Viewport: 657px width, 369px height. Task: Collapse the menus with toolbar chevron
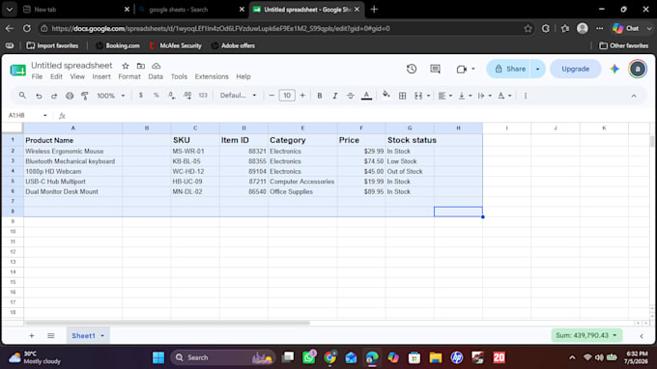click(x=634, y=96)
